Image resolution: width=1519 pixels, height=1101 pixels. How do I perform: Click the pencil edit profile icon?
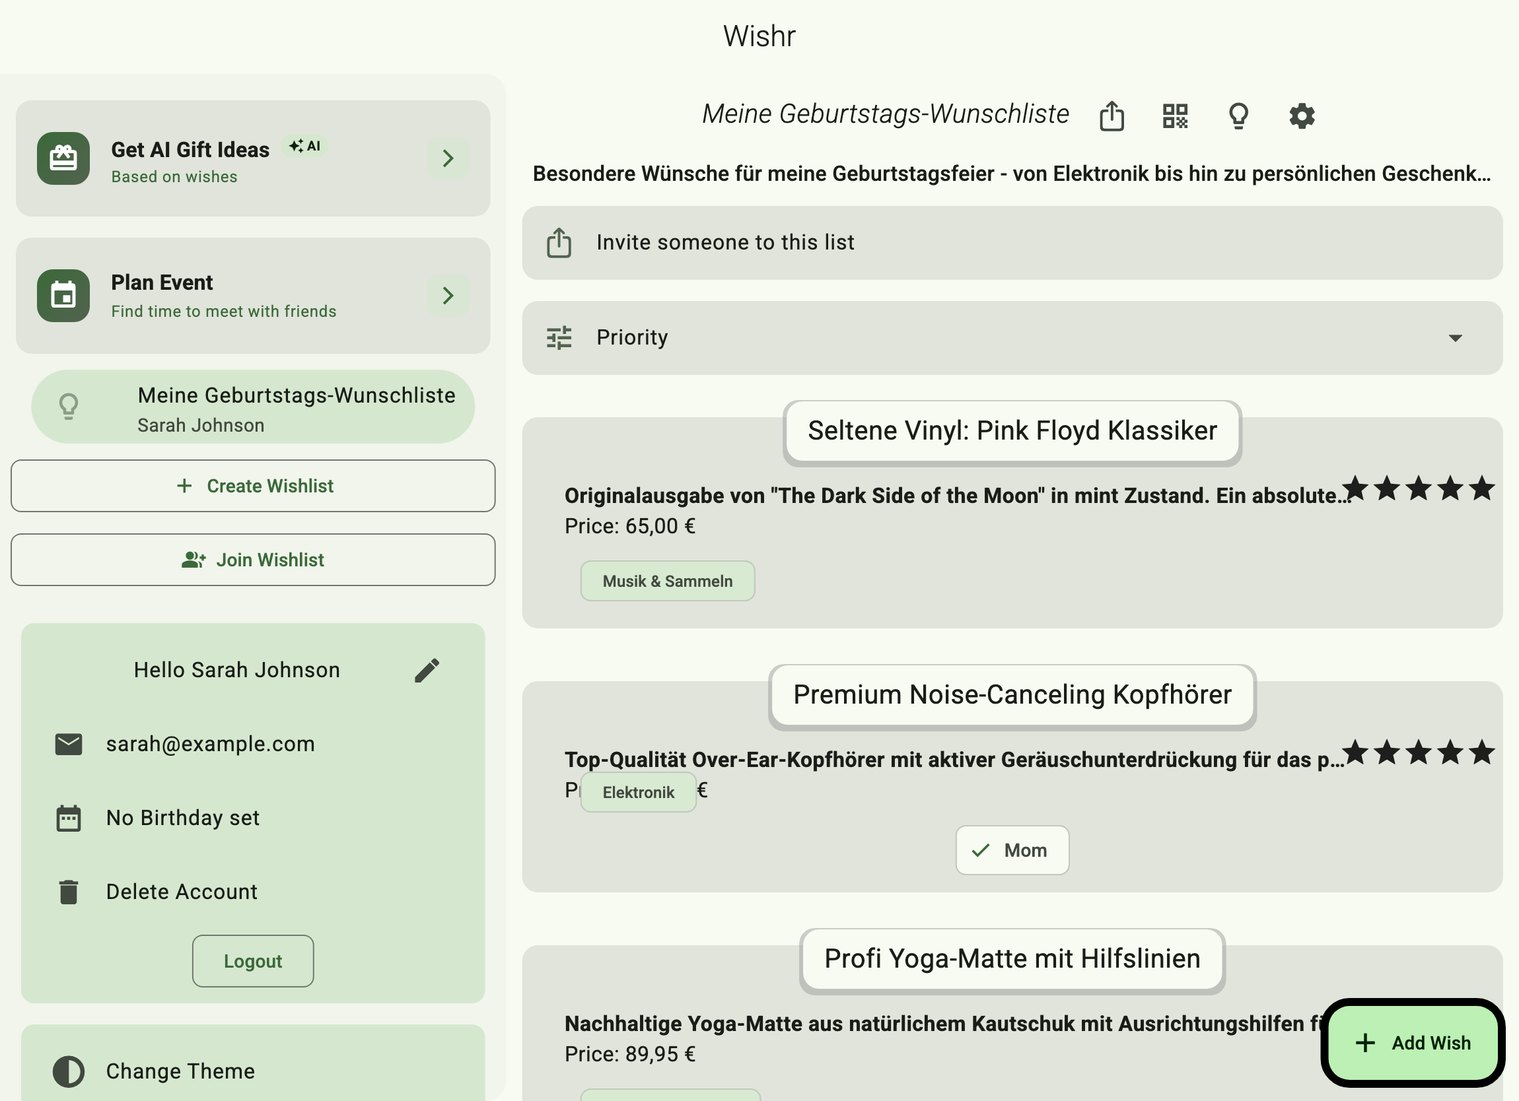pos(427,670)
